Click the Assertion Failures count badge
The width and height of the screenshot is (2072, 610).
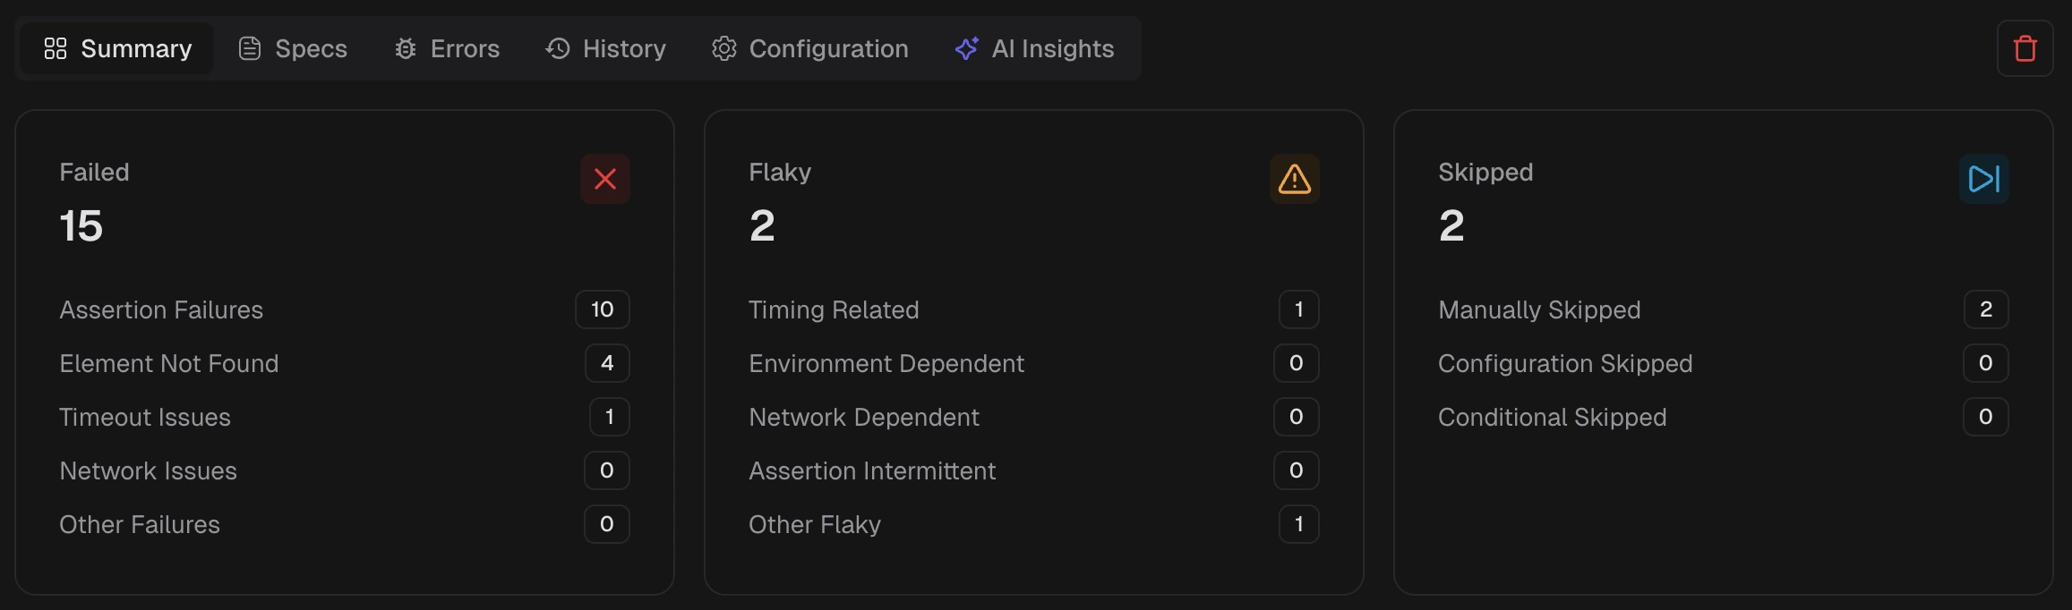point(603,309)
